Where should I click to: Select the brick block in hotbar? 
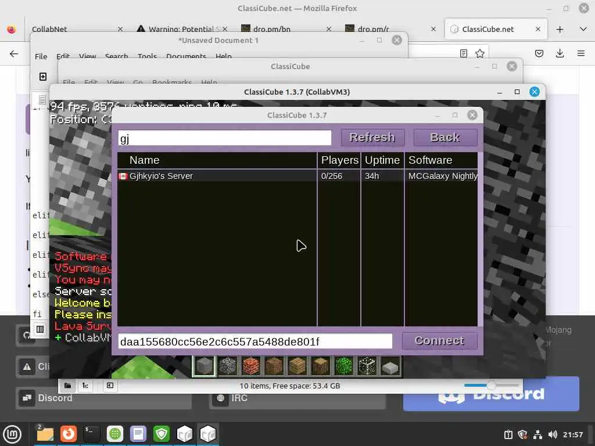point(251,366)
